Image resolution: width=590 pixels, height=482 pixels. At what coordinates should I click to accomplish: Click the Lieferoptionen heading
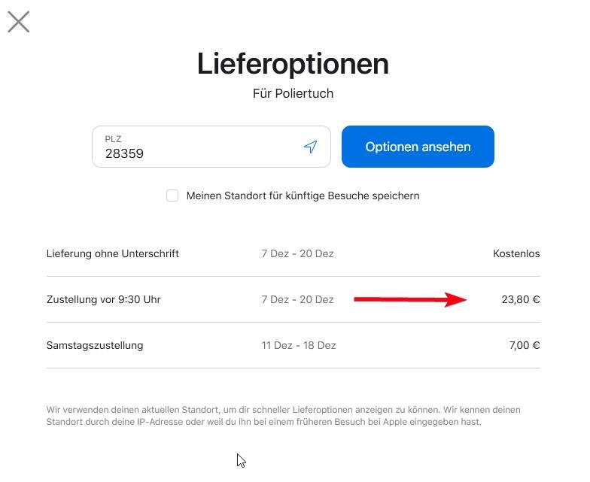click(293, 64)
